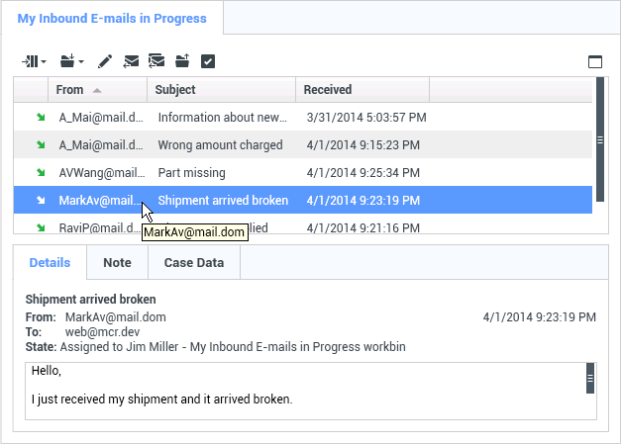Viewport: 621px width, 444px height.
Task: Switch to the Note tab
Action: 117,263
